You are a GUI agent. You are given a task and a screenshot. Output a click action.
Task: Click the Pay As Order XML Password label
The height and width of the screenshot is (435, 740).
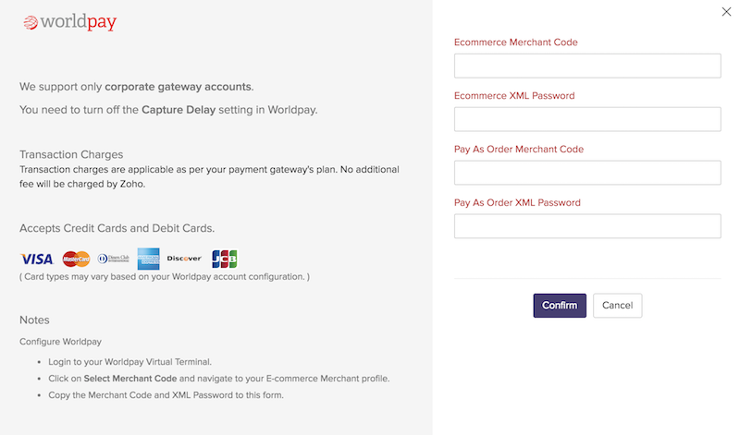click(x=522, y=203)
